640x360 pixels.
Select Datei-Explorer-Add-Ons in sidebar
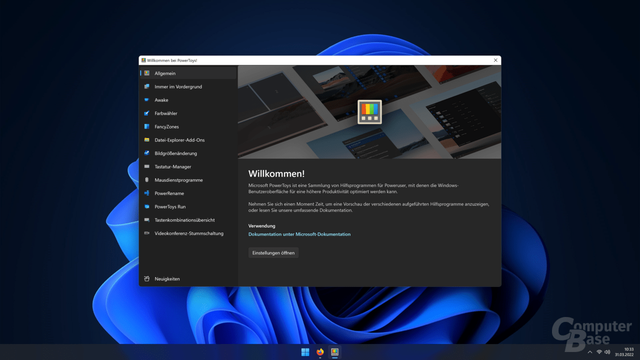(187, 140)
